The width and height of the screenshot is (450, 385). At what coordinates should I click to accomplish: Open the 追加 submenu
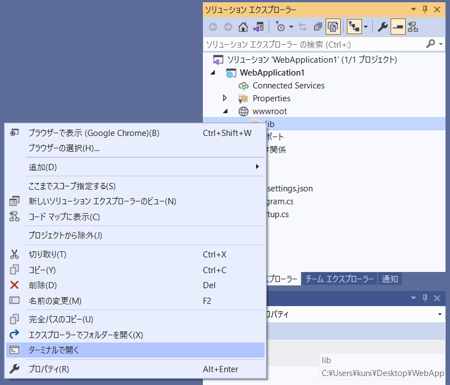pyautogui.click(x=135, y=167)
